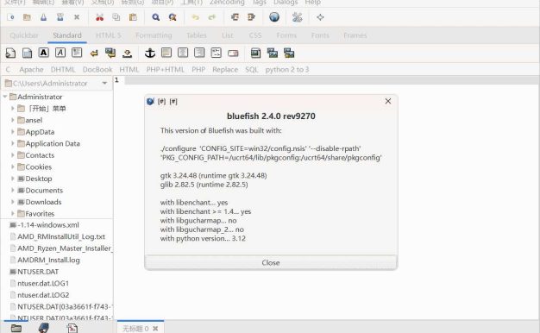Click the Copy toolbar icon
Viewport: 540px width, 333px height.
[x=116, y=17]
